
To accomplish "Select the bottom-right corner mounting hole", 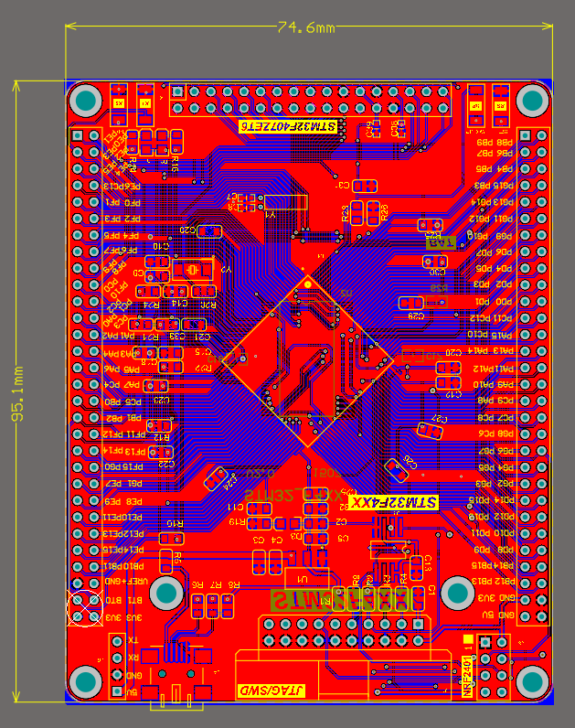I will tap(532, 681).
